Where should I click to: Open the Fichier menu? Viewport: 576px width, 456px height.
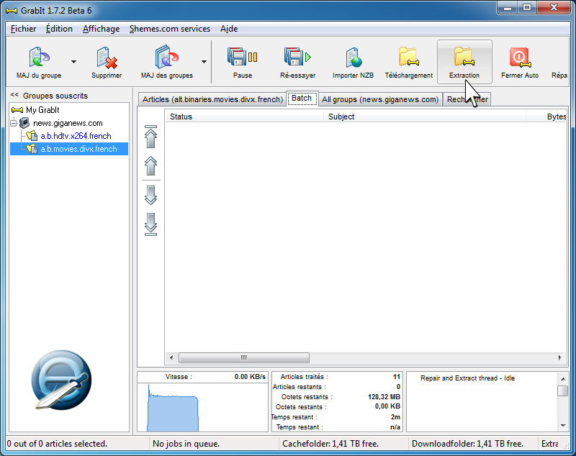23,29
